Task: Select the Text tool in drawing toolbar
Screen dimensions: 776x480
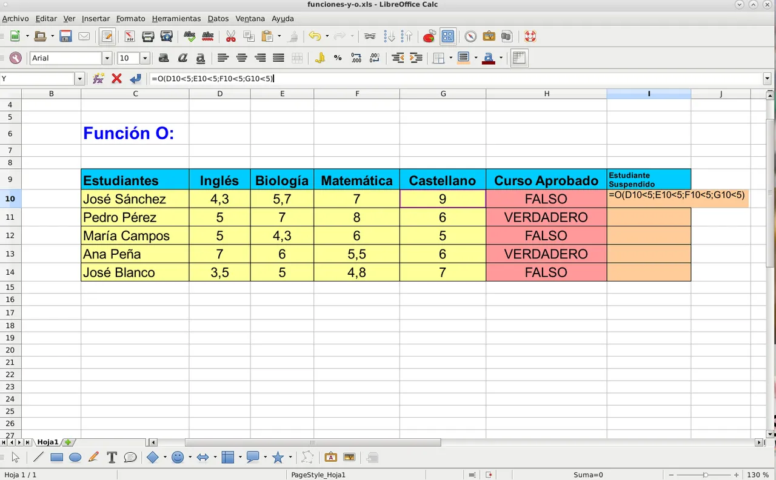Action: click(112, 458)
